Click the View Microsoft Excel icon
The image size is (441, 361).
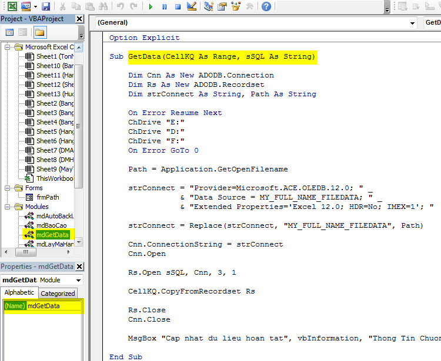click(x=11, y=6)
